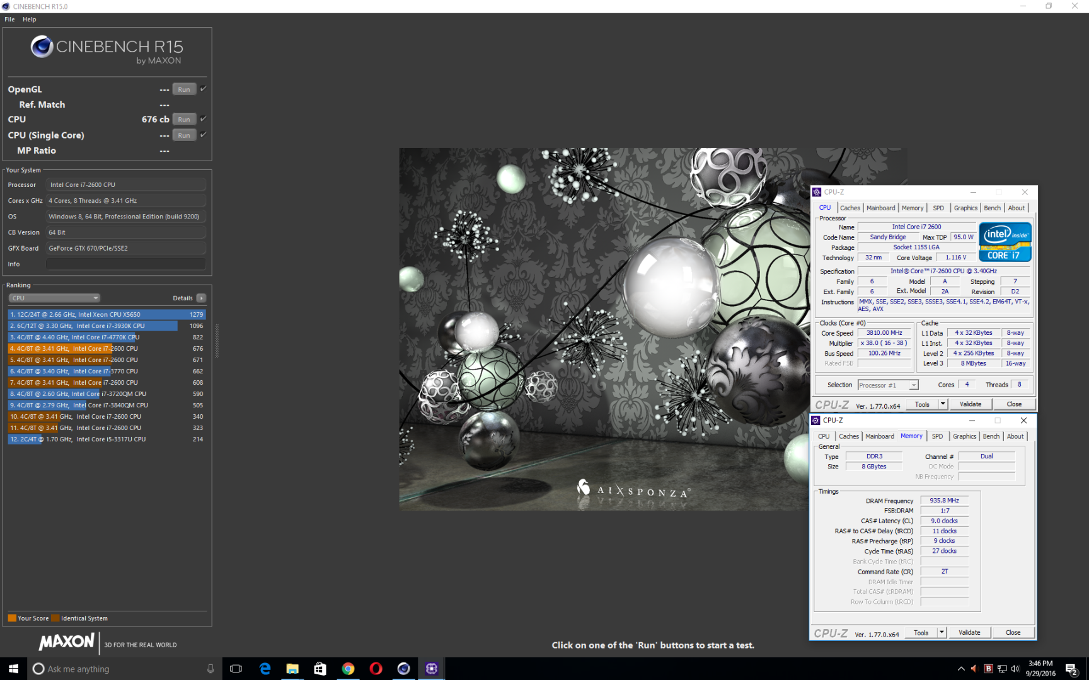Open the network status tray icon

click(x=1002, y=669)
